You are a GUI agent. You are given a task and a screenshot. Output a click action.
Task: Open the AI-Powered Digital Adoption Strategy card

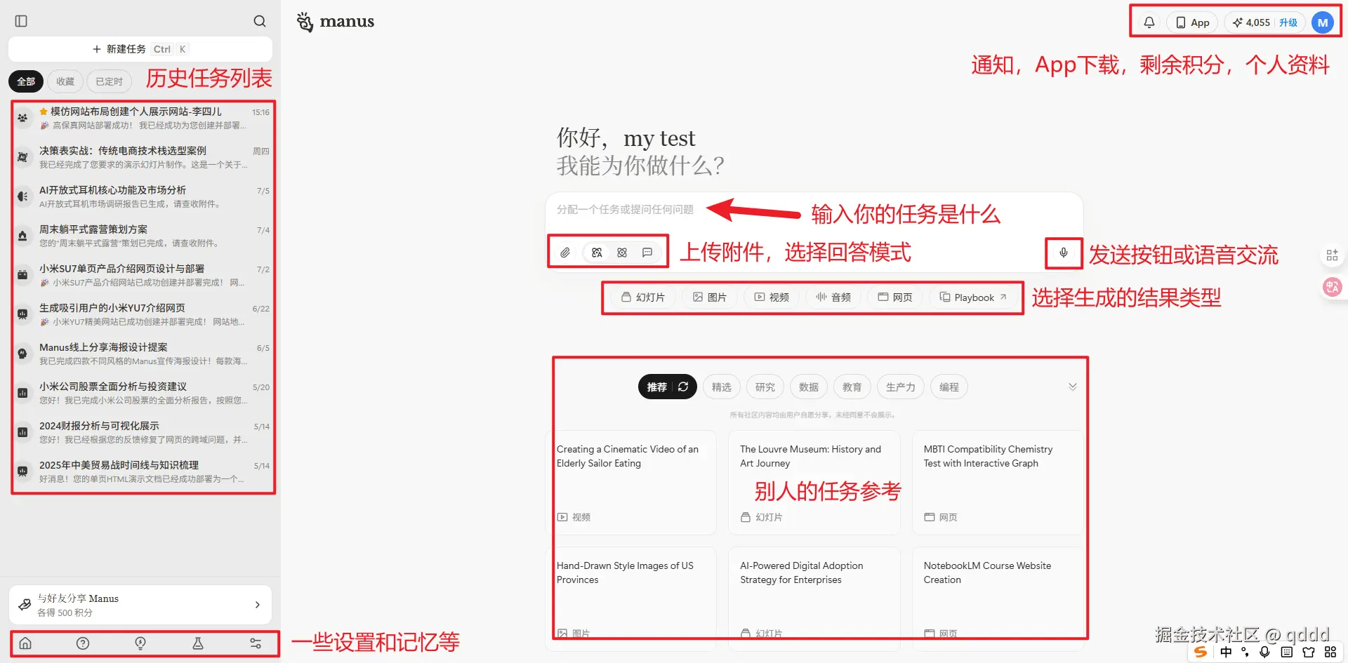pos(814,598)
